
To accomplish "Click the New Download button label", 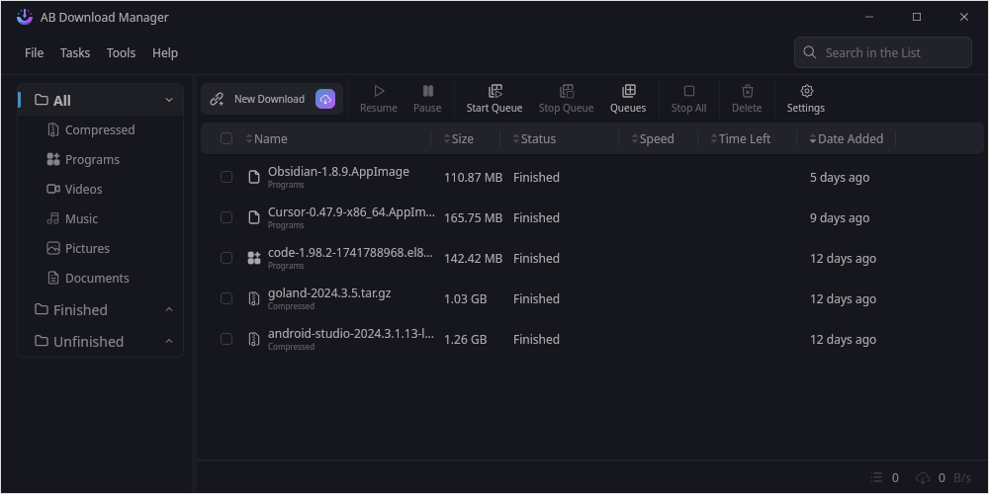I will coord(269,99).
